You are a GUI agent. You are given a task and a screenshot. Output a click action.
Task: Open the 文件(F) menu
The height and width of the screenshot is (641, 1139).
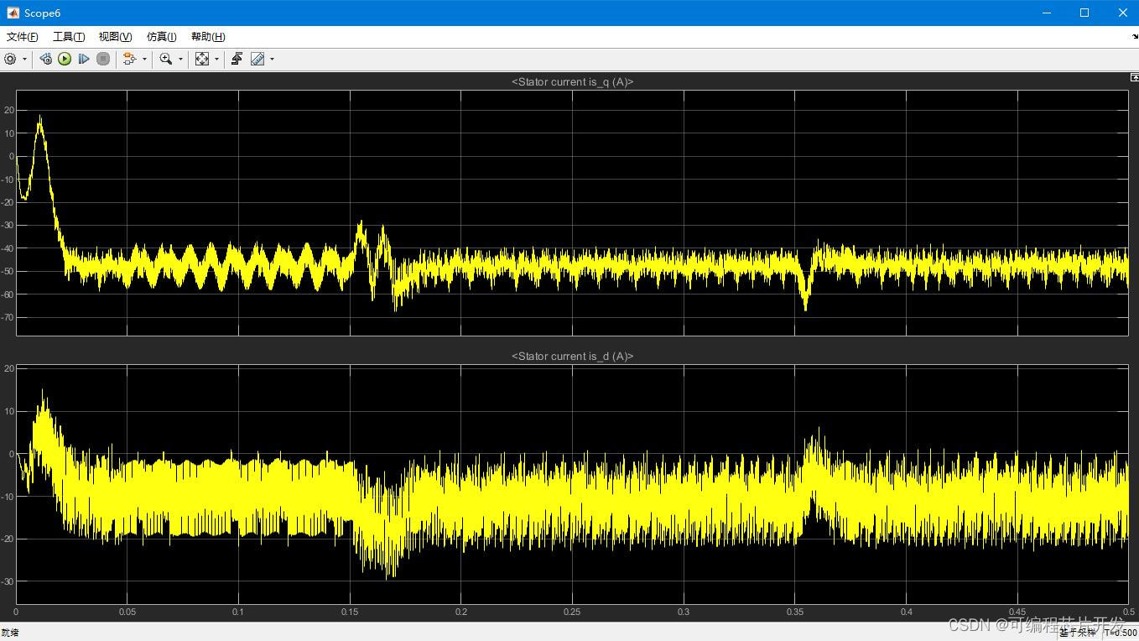[23, 37]
